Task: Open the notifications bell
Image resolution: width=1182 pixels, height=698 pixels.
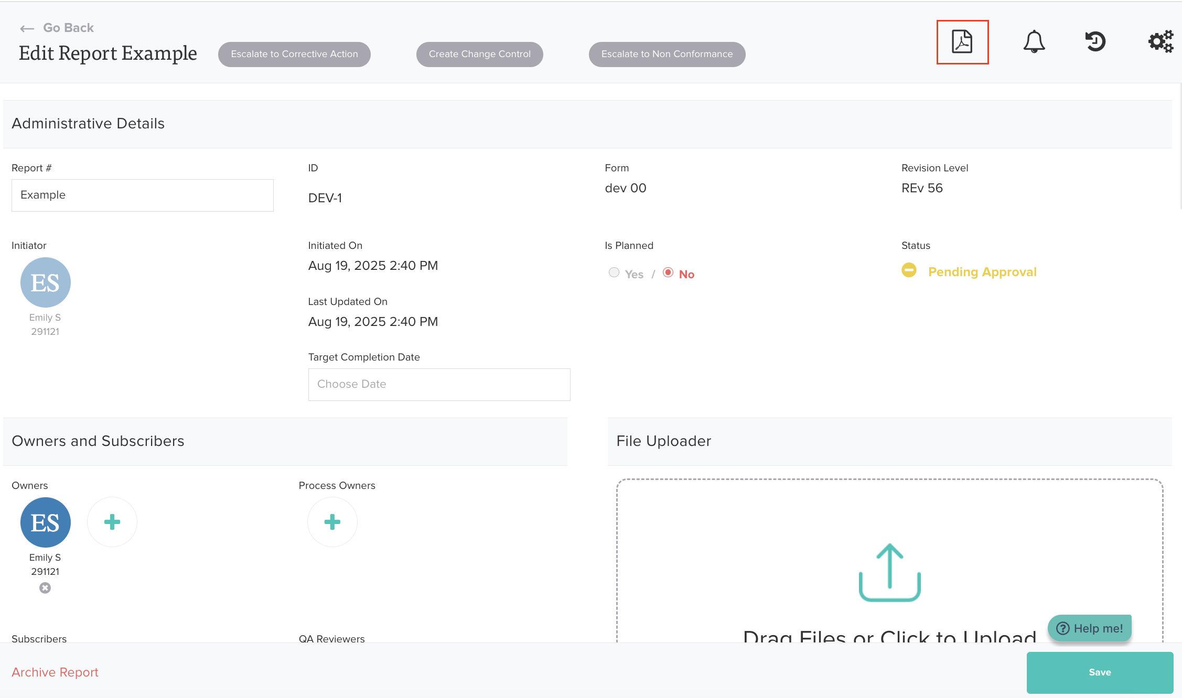Action: tap(1034, 42)
